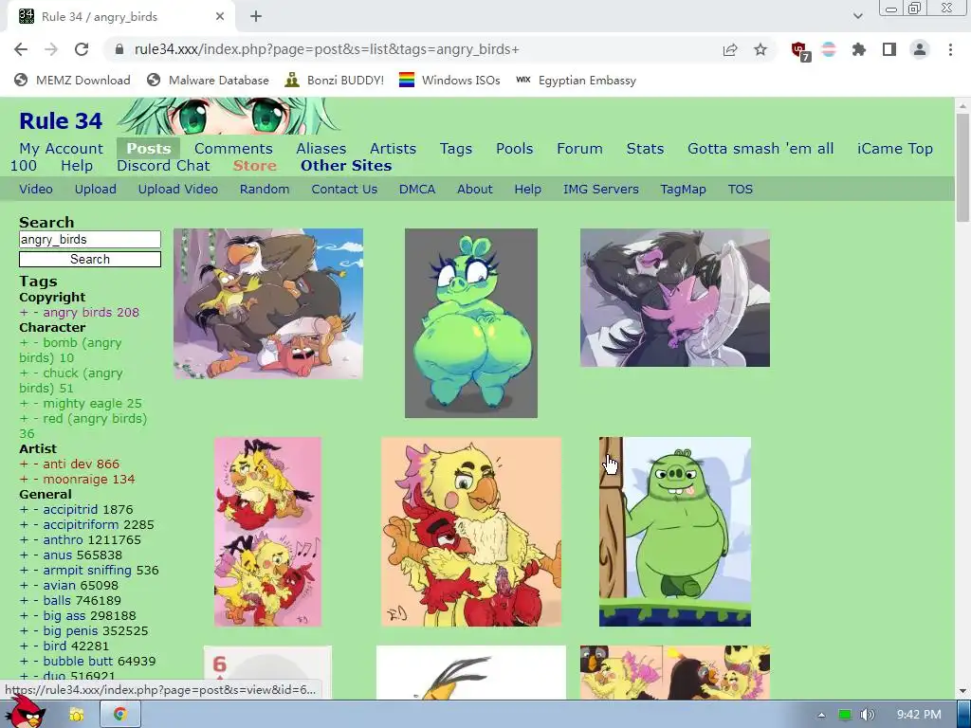Screen dimensions: 971x728
Task: Click the Rule 34 site title
Action: 61,120
